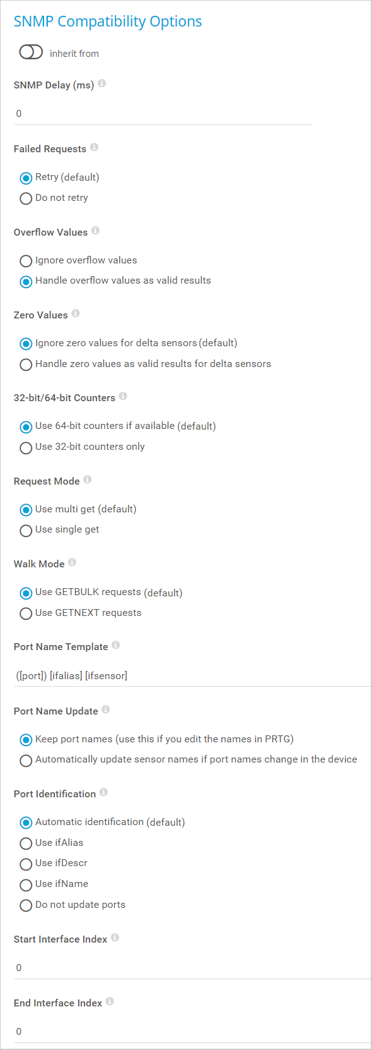
Task: Click the SNMP Delay input field
Action: (163, 114)
